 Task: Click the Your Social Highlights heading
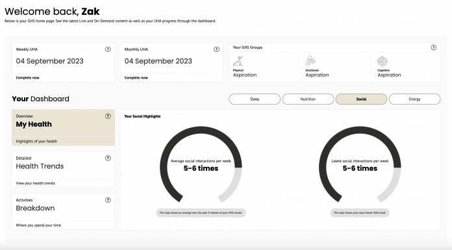click(142, 116)
